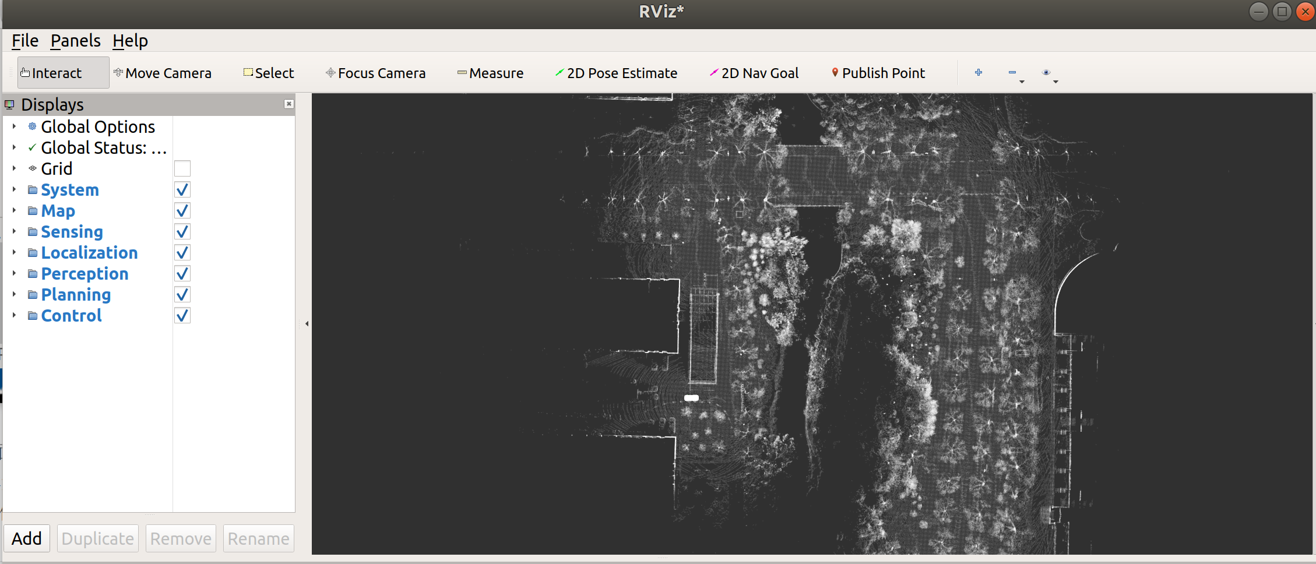Image resolution: width=1316 pixels, height=564 pixels.
Task: Click the Global Options gear icon
Action: pos(33,126)
